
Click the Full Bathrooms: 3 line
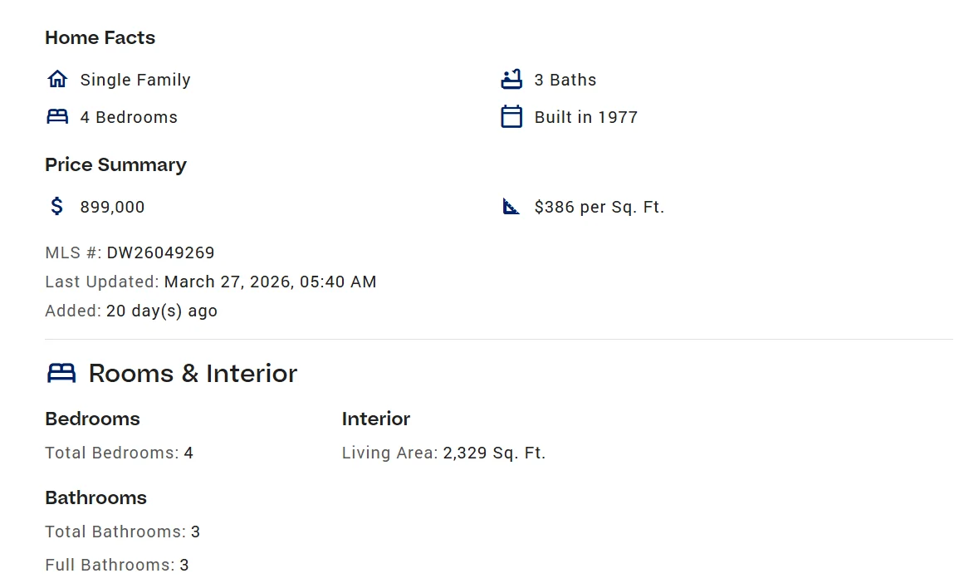(117, 565)
